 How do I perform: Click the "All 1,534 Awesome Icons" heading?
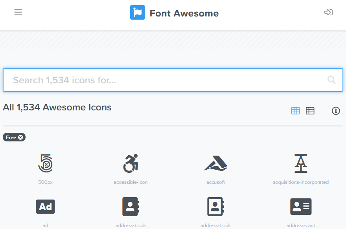[57, 107]
